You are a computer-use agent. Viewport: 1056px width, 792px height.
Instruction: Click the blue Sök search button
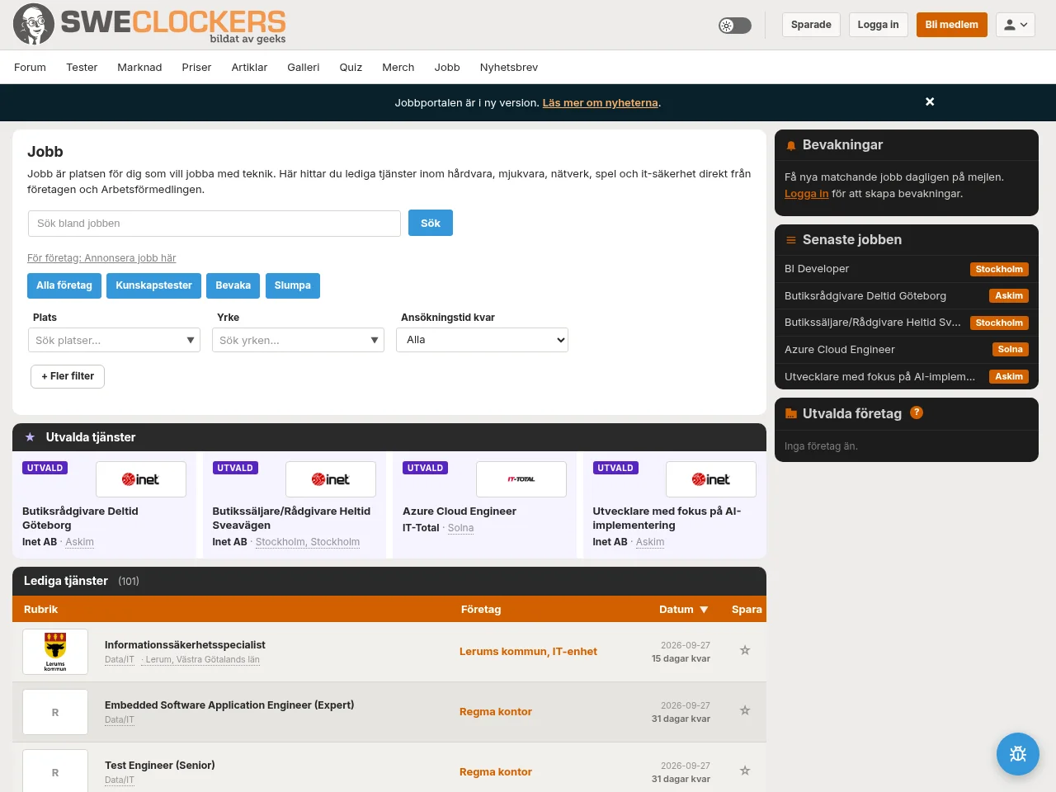point(431,223)
